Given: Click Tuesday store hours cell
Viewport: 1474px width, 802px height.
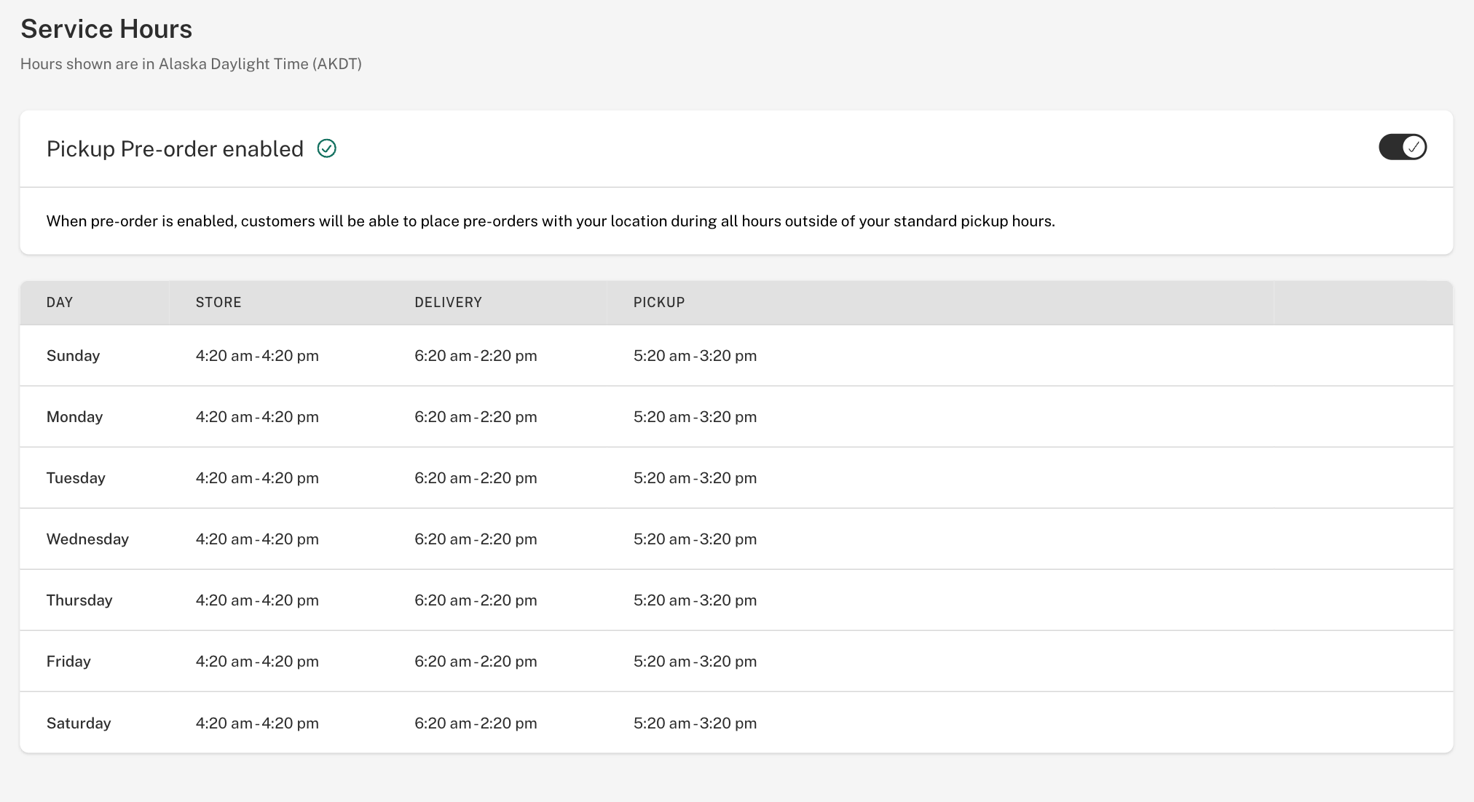Looking at the screenshot, I should [x=257, y=478].
